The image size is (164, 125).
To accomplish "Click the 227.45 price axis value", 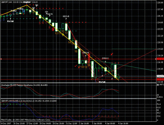I will (x=160, y=9).
